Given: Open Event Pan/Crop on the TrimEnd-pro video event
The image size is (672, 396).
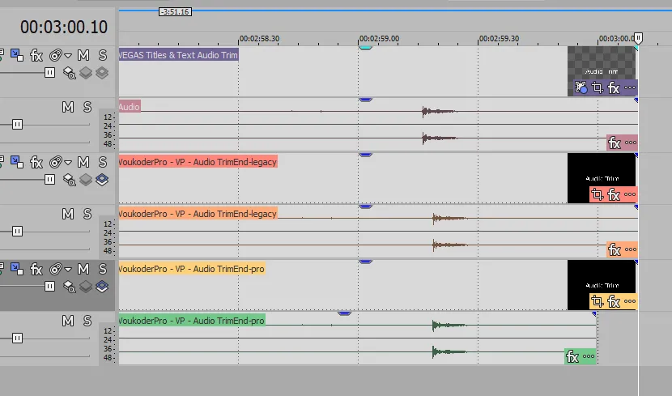Looking at the screenshot, I should coord(597,302).
